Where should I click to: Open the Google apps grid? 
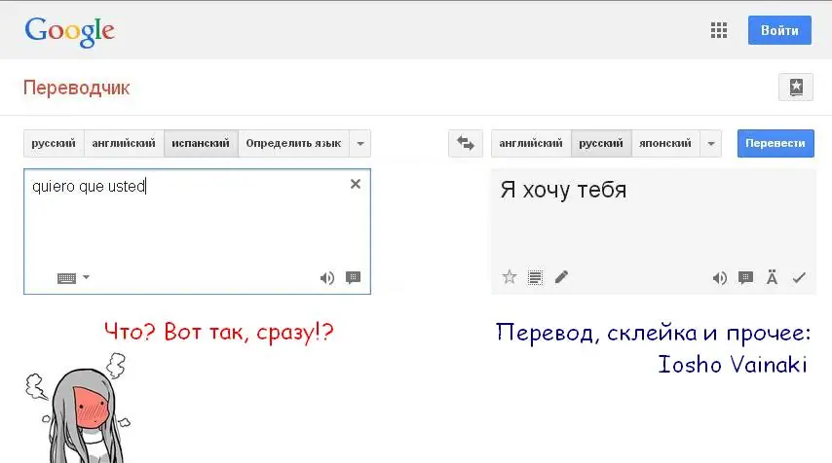point(719,30)
